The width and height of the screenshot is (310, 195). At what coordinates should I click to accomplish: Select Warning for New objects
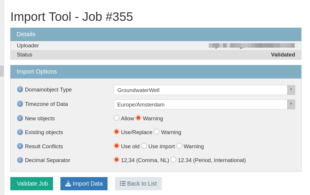click(x=138, y=118)
